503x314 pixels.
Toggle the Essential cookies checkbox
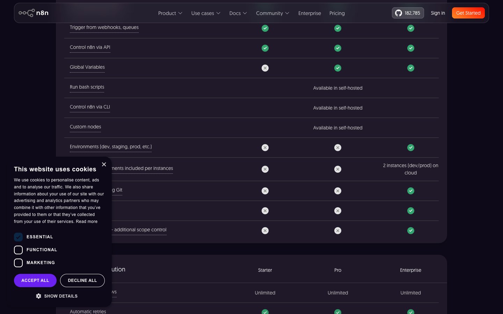[x=19, y=237]
